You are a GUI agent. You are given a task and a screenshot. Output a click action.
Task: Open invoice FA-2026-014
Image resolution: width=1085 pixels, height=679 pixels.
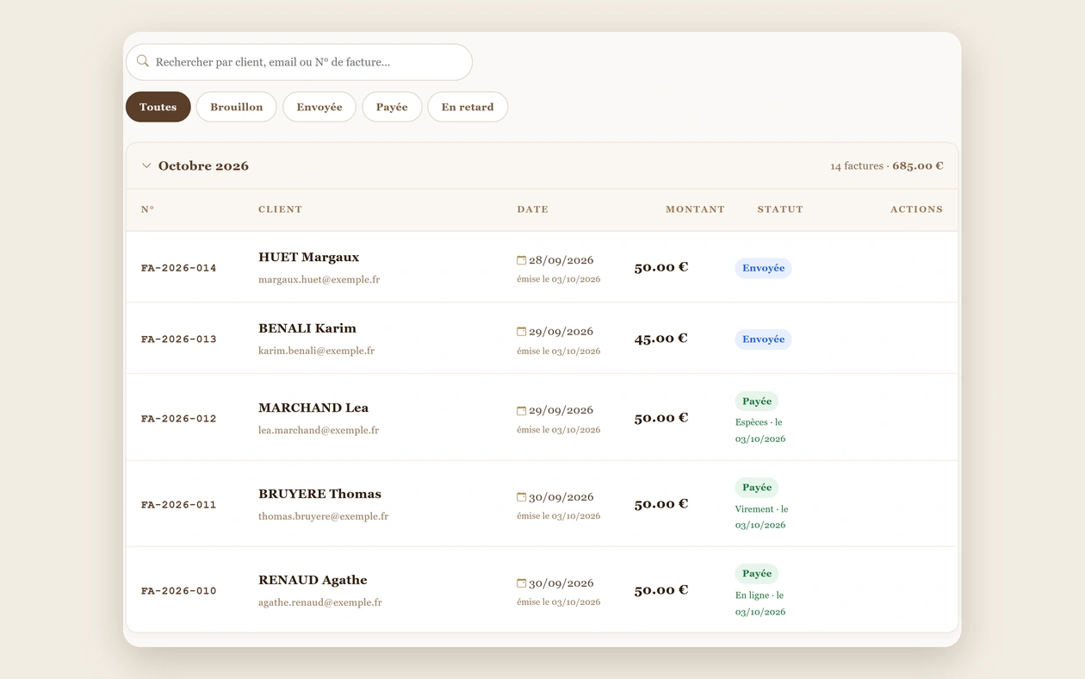(x=179, y=268)
